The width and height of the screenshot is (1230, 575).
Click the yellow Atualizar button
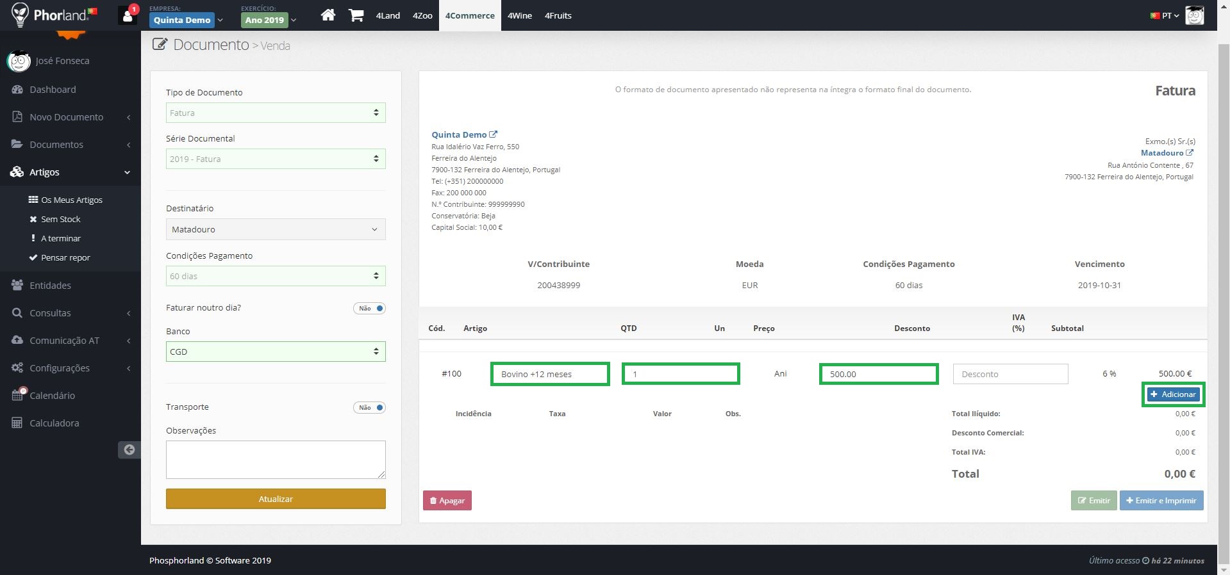(x=276, y=499)
